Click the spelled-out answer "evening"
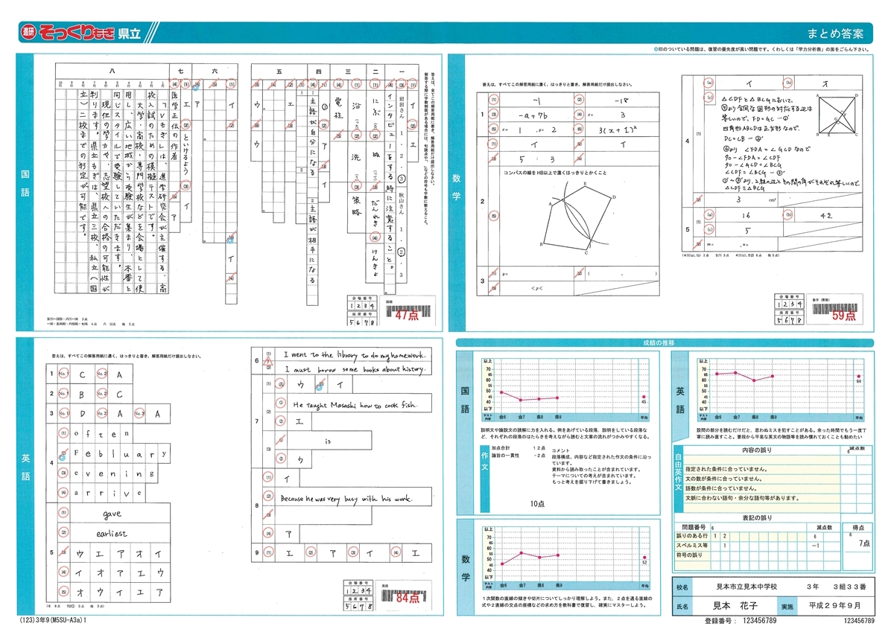894x632 pixels. (114, 473)
